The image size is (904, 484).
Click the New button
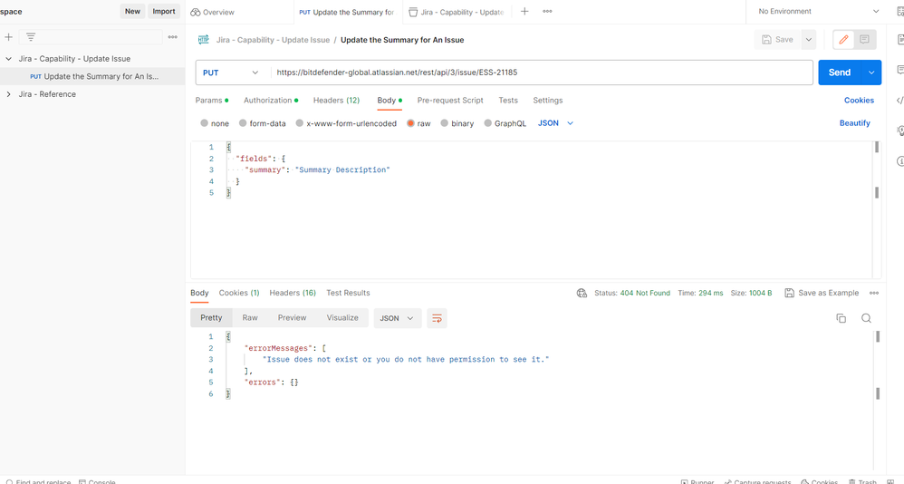point(132,11)
